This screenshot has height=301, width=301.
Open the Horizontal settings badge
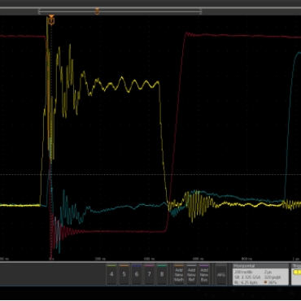coord(260,274)
